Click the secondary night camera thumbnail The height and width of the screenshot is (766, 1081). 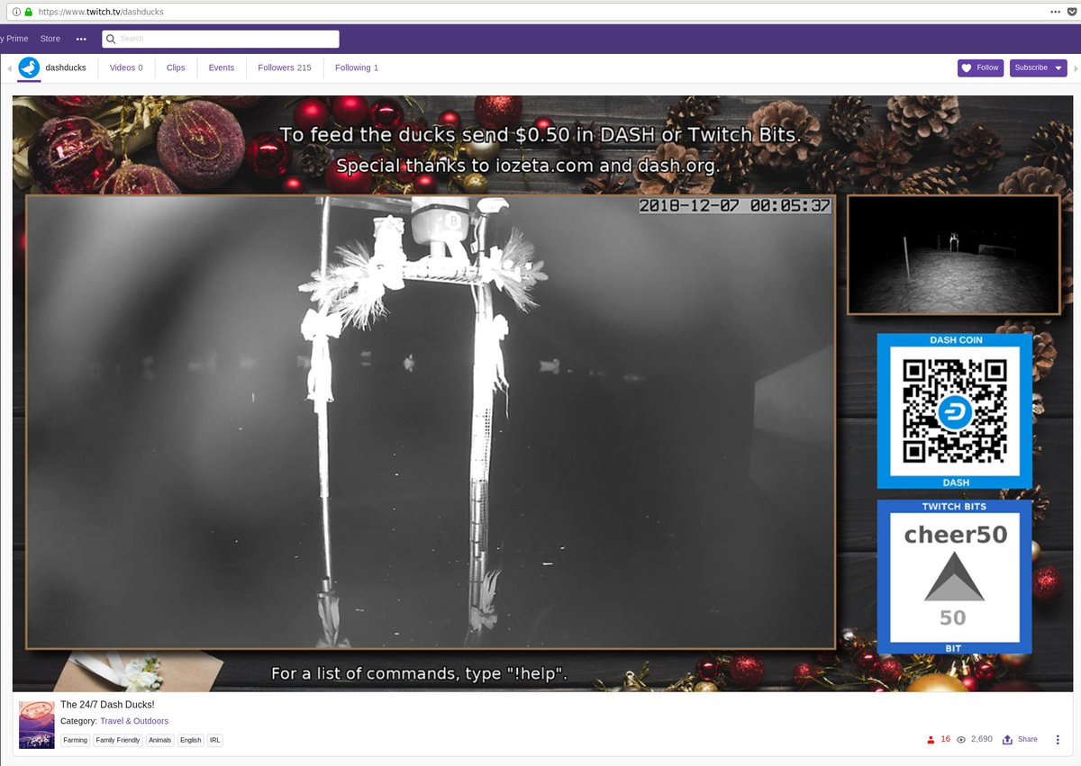pos(953,255)
